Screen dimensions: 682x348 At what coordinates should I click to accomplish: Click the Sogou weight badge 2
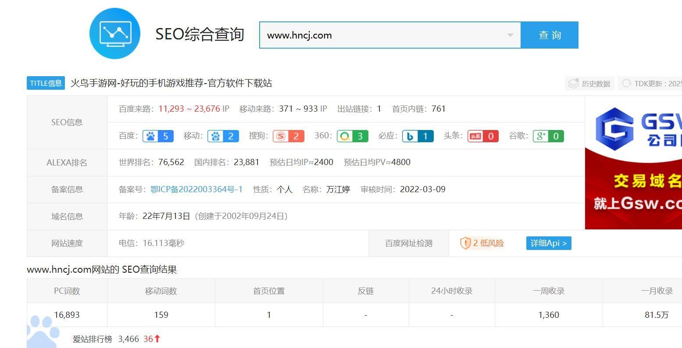288,136
